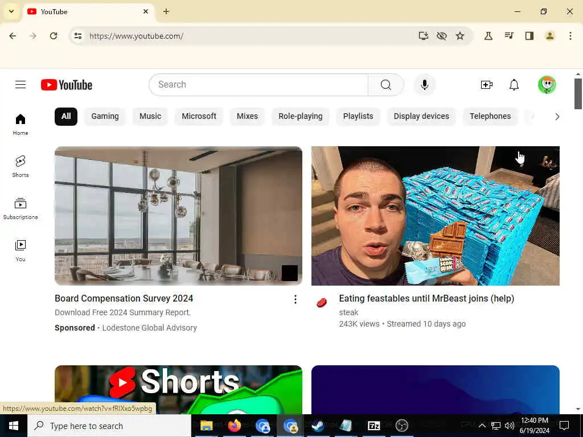The width and height of the screenshot is (583, 437).
Task: Open Chrome three-dot menu
Action: click(x=570, y=36)
